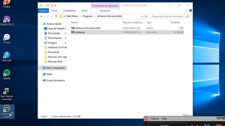Open Musicas IPod folder in the sidebar
Screen dimensions: 225x126
pyautogui.click(x=55, y=62)
